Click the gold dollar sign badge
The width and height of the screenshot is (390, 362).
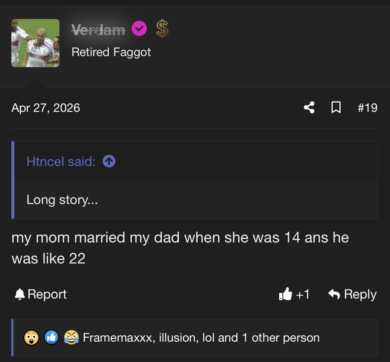pos(162,28)
